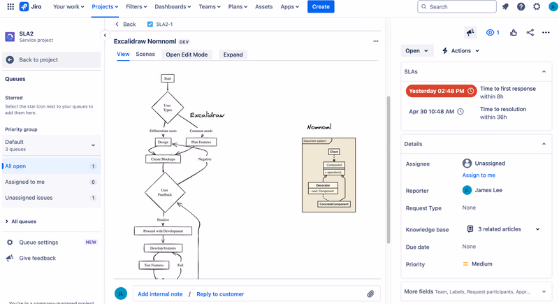Click the Expand button
Screen dimensions: 559x304
click(x=233, y=55)
